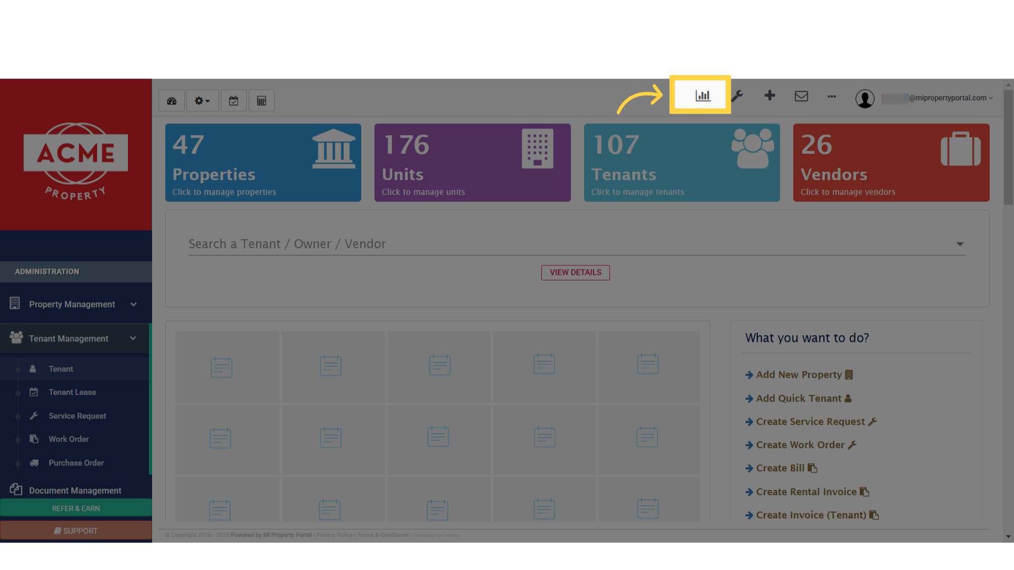The width and height of the screenshot is (1014, 570).
Task: Click the people group icon on Tenants card
Action: (753, 149)
